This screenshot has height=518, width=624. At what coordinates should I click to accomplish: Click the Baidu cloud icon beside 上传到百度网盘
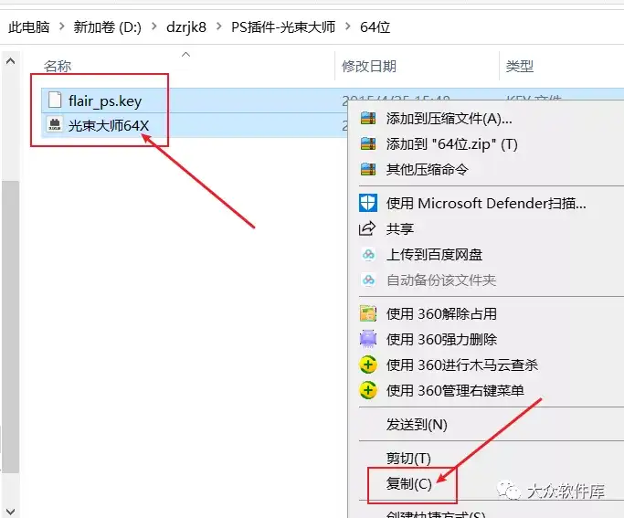tap(368, 254)
